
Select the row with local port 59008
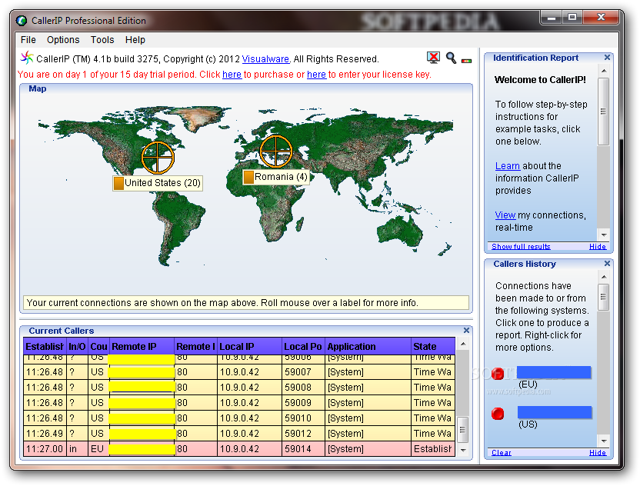(239, 388)
